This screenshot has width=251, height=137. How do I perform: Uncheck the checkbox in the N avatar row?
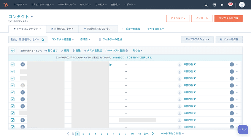point(13,106)
